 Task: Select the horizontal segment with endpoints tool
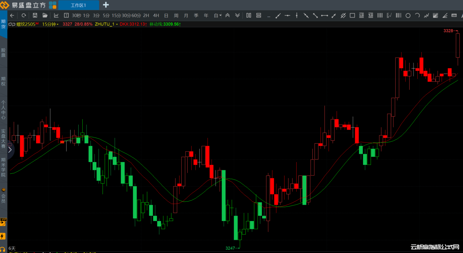pos(324,15)
